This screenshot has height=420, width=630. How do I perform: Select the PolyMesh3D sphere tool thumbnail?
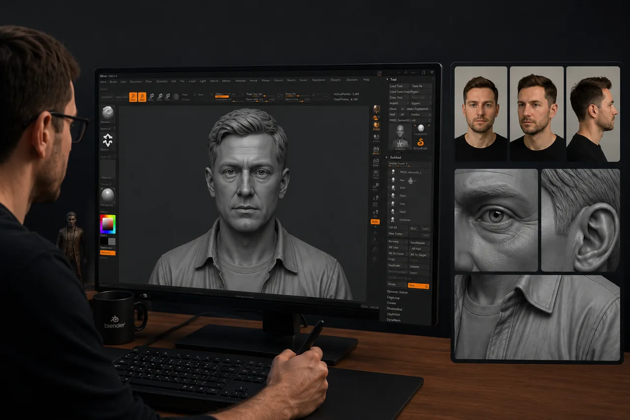[x=420, y=129]
